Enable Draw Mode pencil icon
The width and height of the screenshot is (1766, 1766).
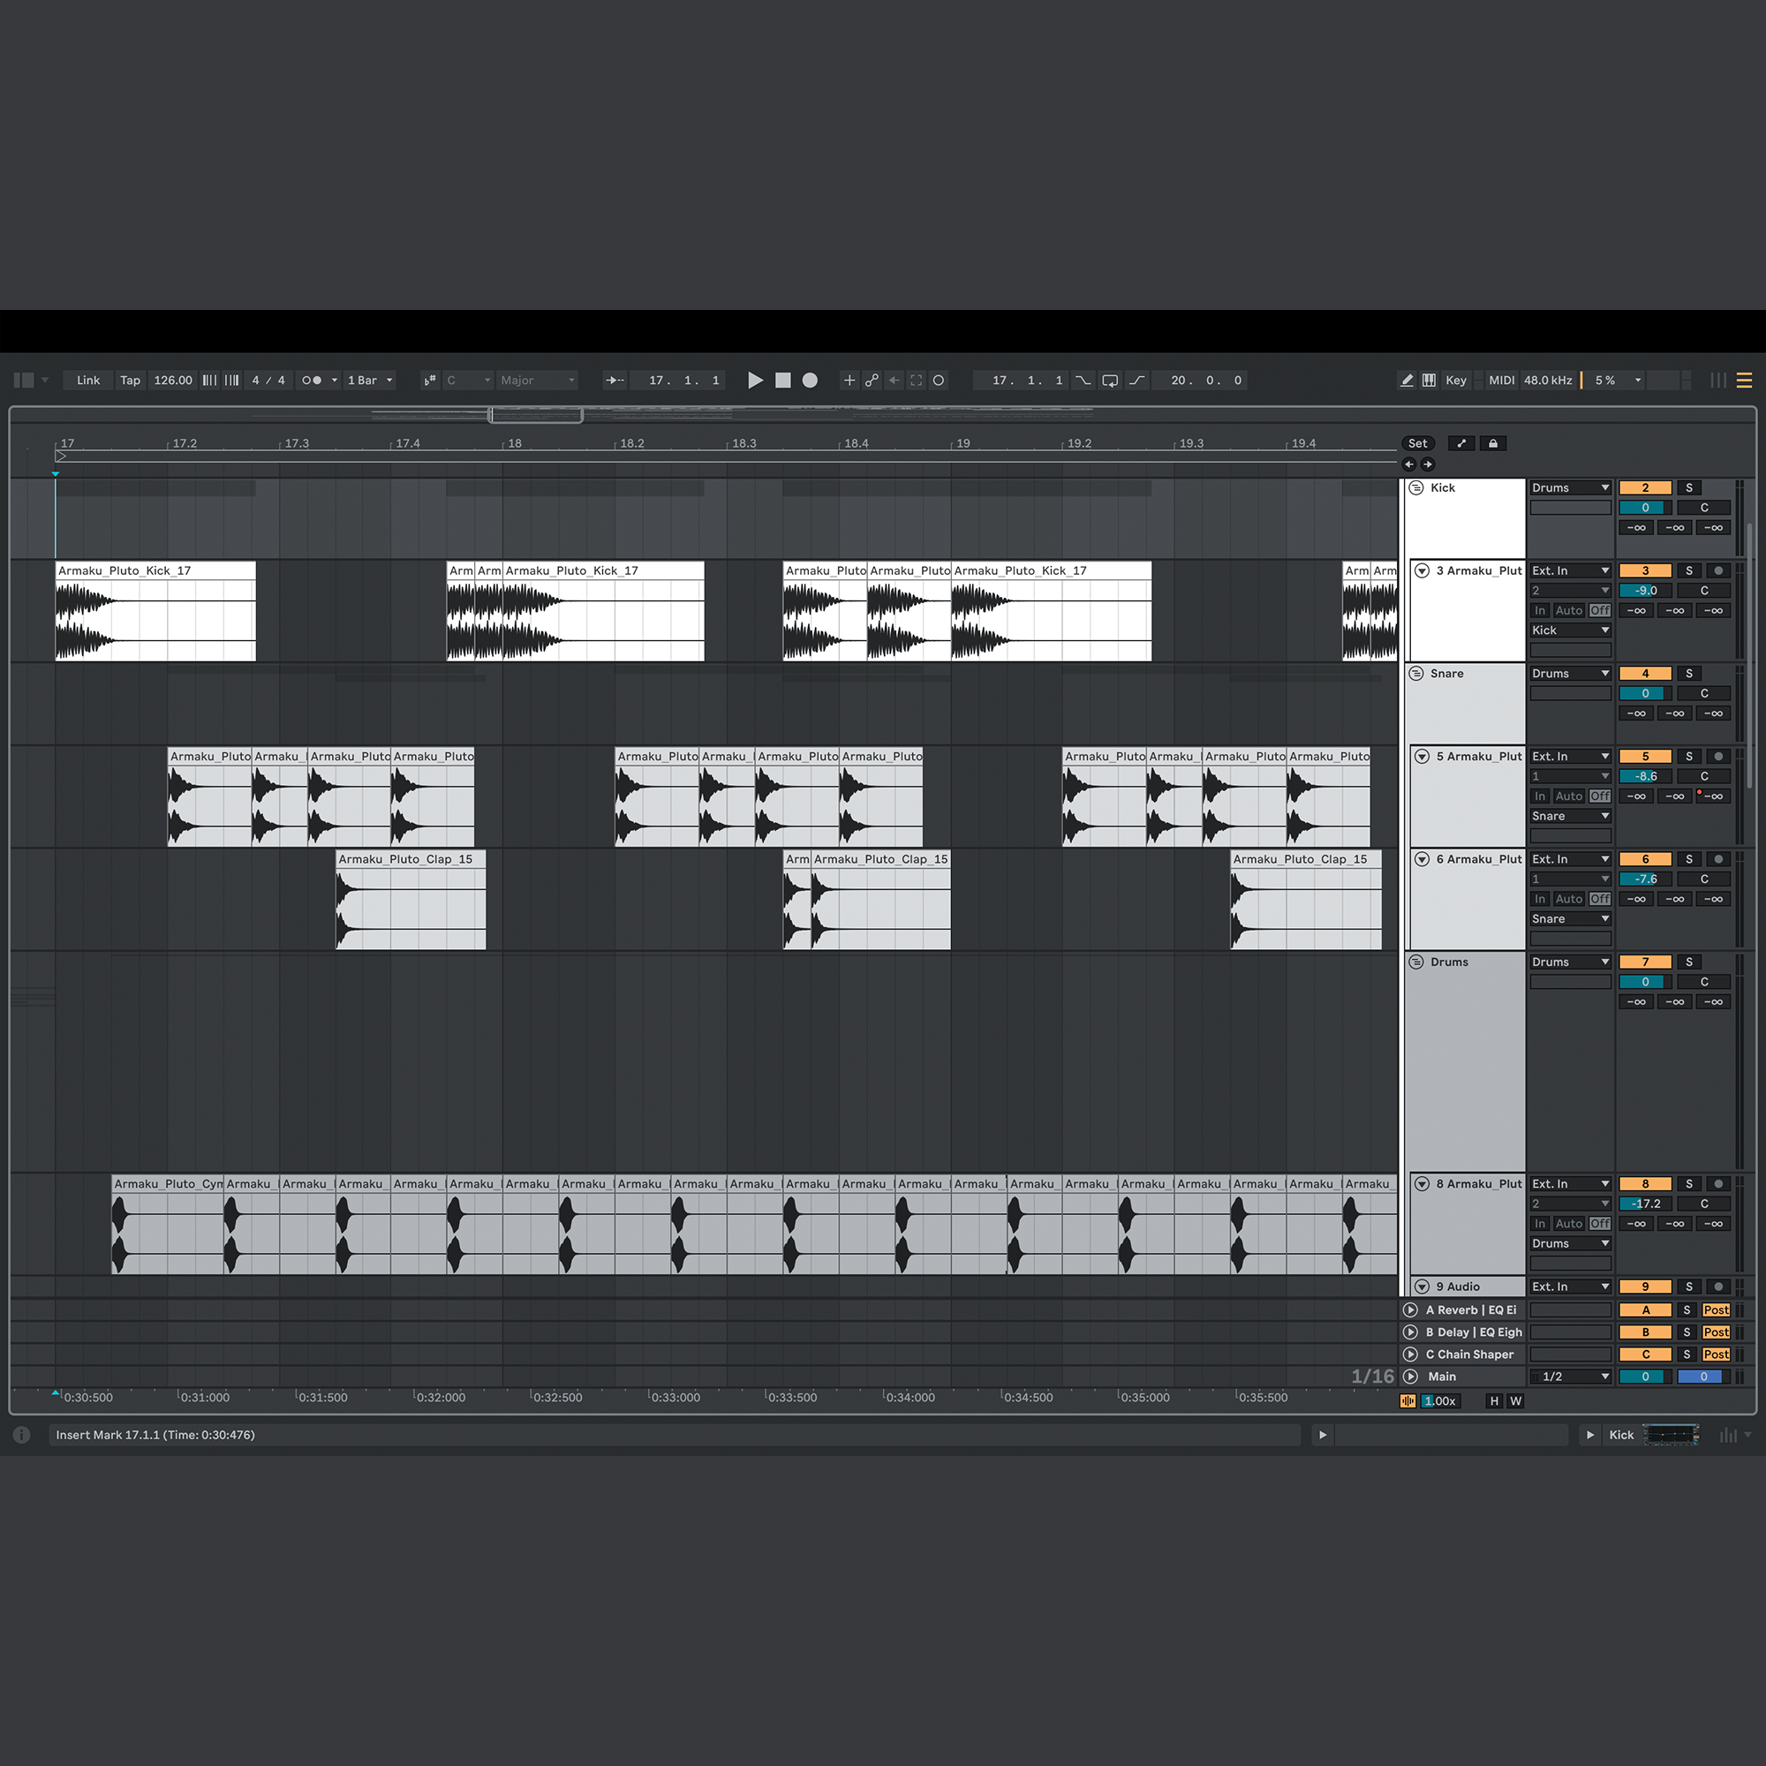[x=1407, y=381]
